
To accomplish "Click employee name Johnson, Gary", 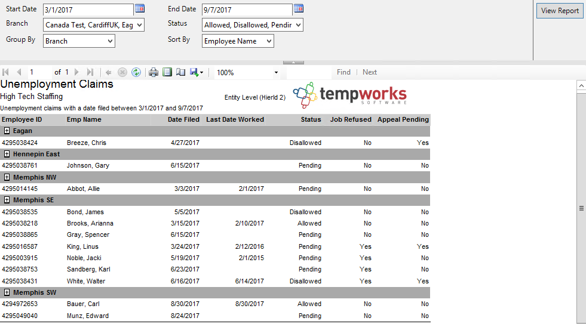I will (88, 165).
